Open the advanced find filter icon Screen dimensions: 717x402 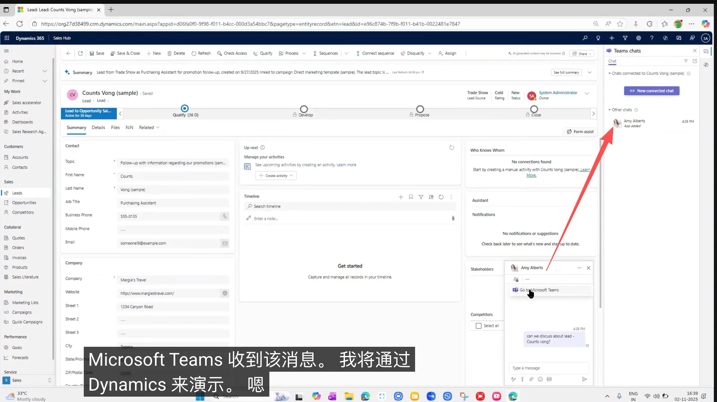pos(625,38)
